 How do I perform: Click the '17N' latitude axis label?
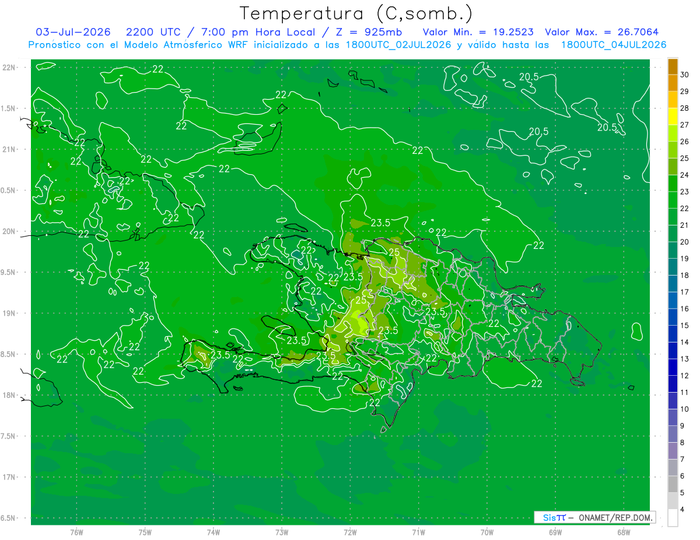click(x=10, y=477)
